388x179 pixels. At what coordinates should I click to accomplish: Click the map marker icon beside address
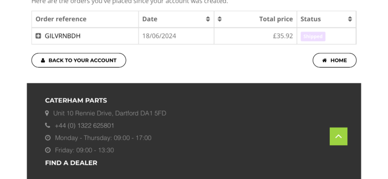47,114
